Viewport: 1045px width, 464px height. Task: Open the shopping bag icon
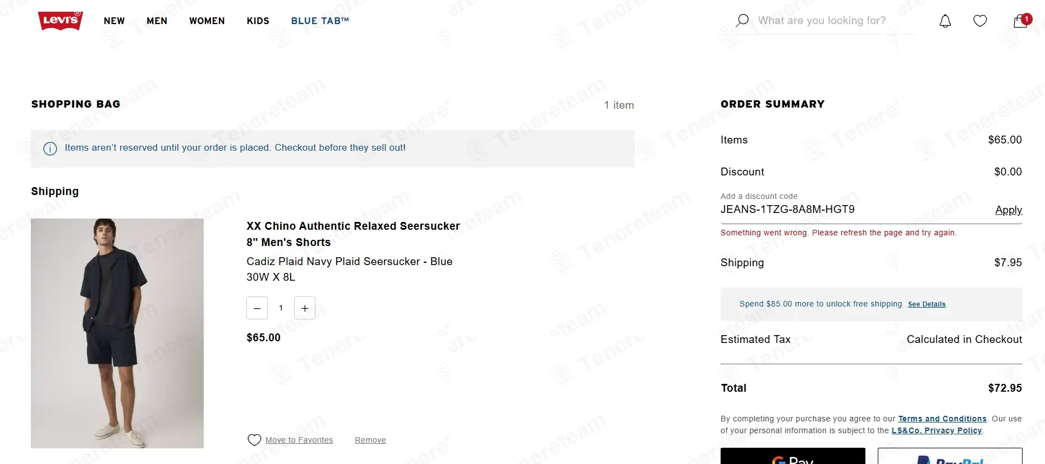tap(1021, 21)
